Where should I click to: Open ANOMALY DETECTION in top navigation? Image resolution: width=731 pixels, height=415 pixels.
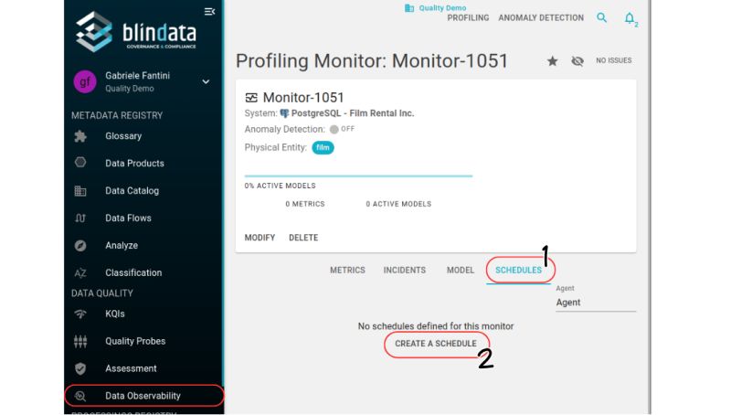(x=541, y=17)
